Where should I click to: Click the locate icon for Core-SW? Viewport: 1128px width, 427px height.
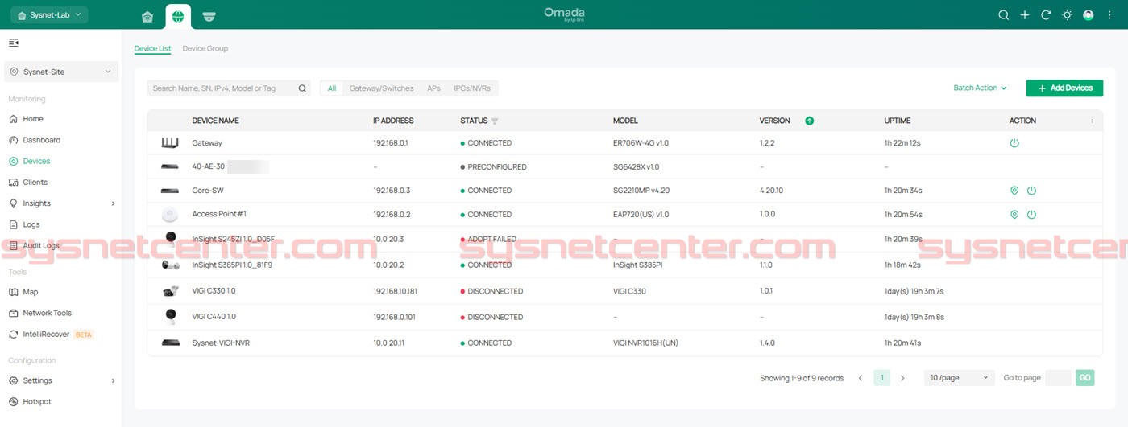pos(1014,191)
